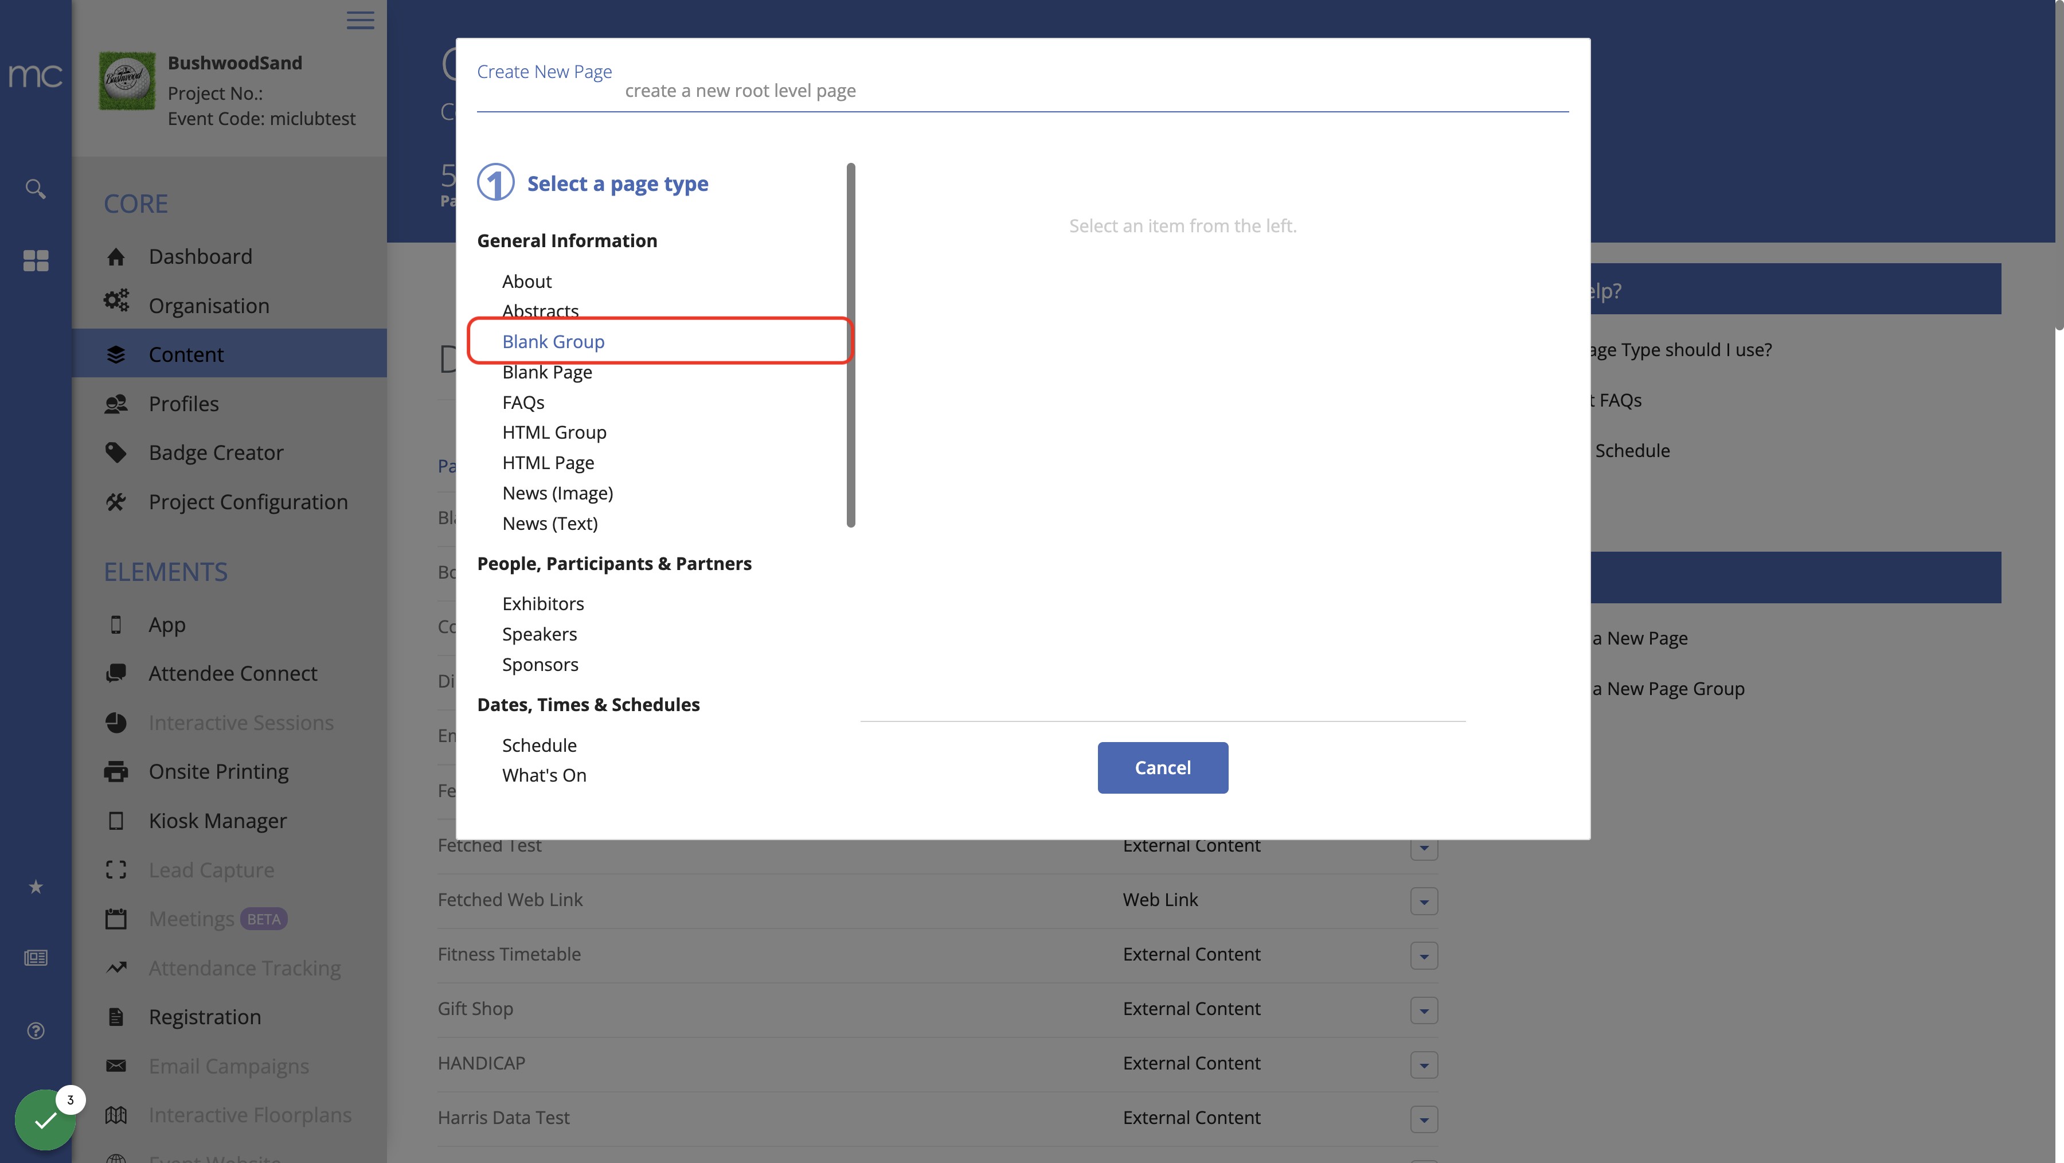Select Exhibitors page type
This screenshot has width=2064, height=1163.
(x=544, y=603)
